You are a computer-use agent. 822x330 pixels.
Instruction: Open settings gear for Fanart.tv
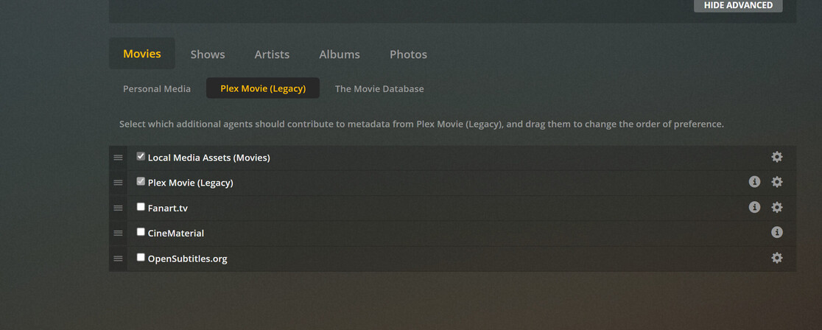pyautogui.click(x=777, y=207)
